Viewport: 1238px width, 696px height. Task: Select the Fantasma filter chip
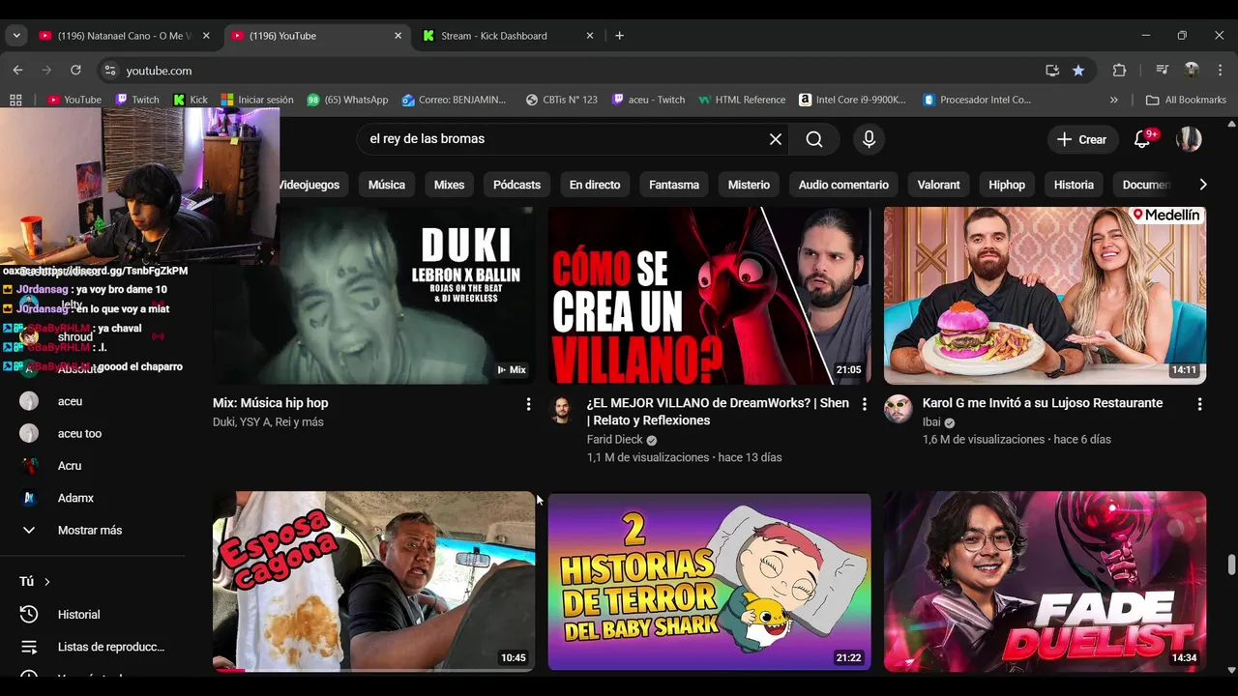(x=674, y=185)
